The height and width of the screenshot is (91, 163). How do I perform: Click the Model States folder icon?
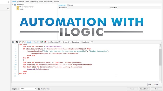[18, 7]
